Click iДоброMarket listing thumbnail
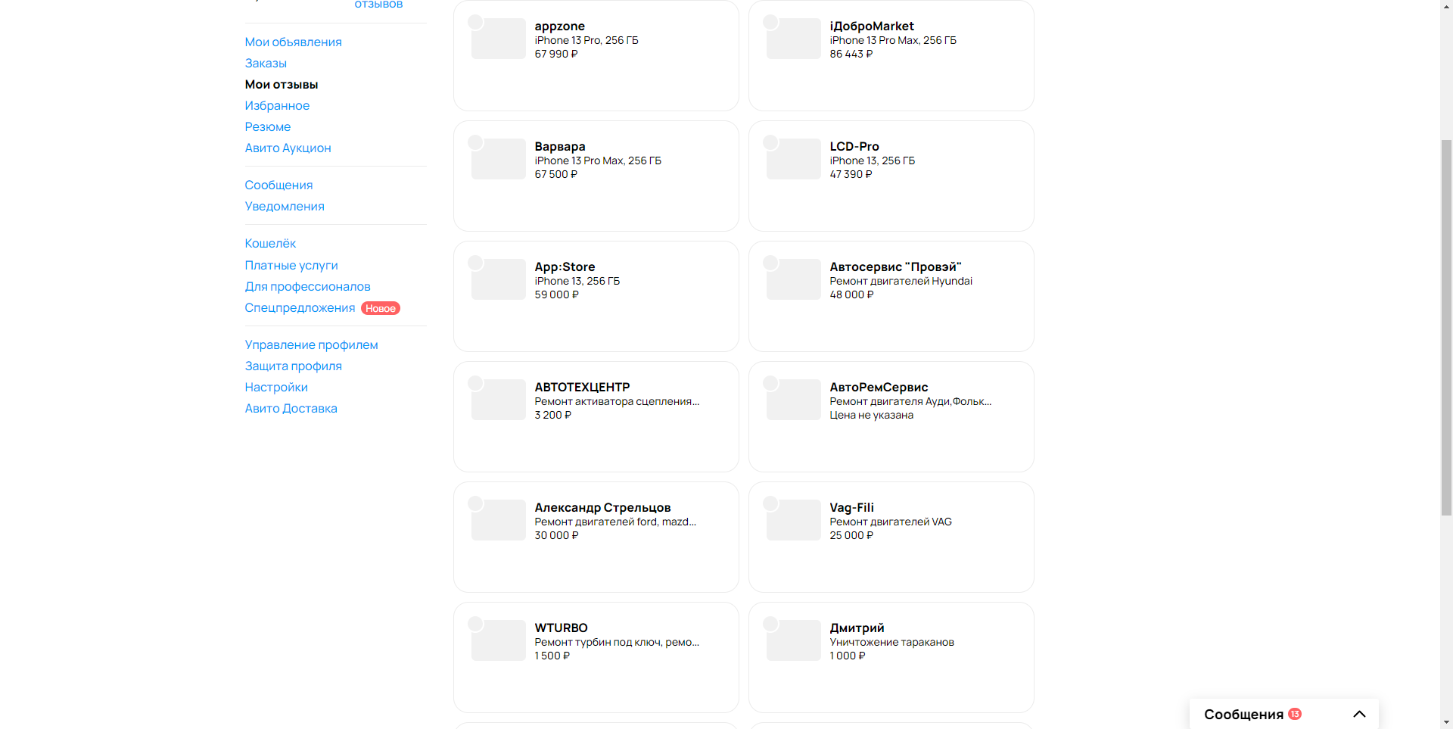 coord(794,39)
